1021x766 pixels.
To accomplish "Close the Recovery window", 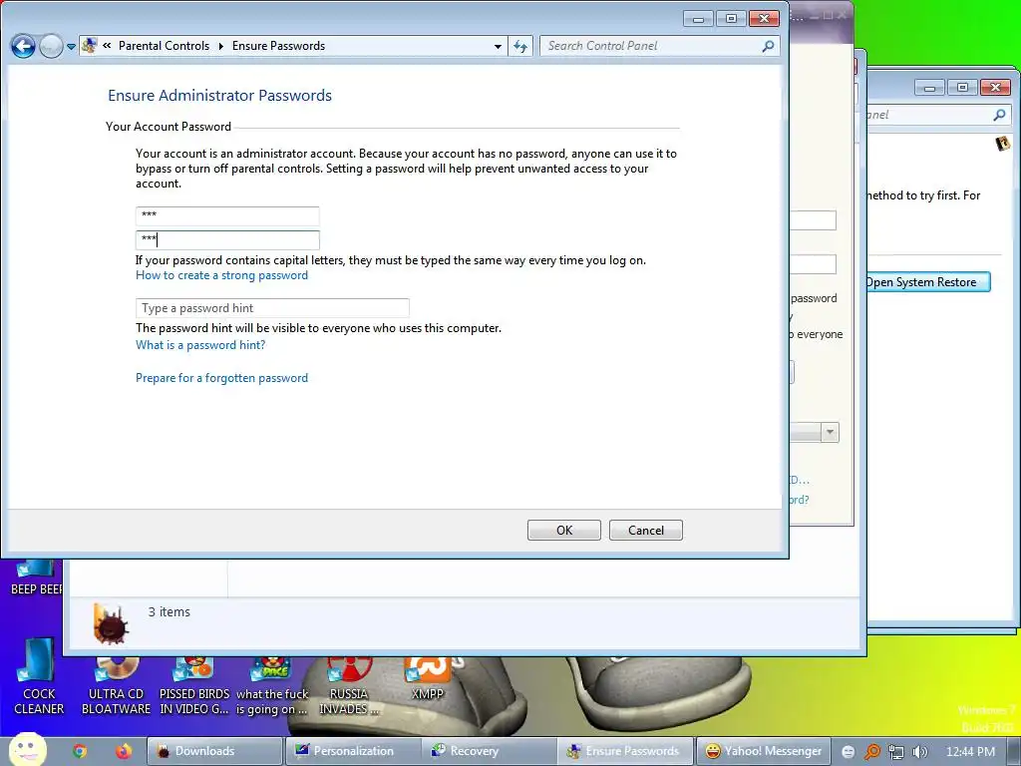I will click(995, 88).
